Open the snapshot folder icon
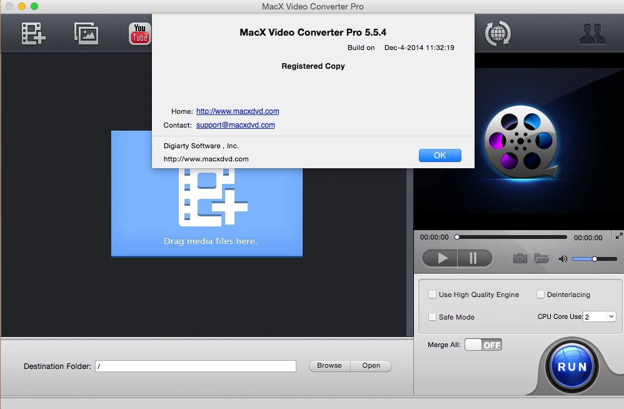Viewport: 624px width, 409px height. (541, 259)
